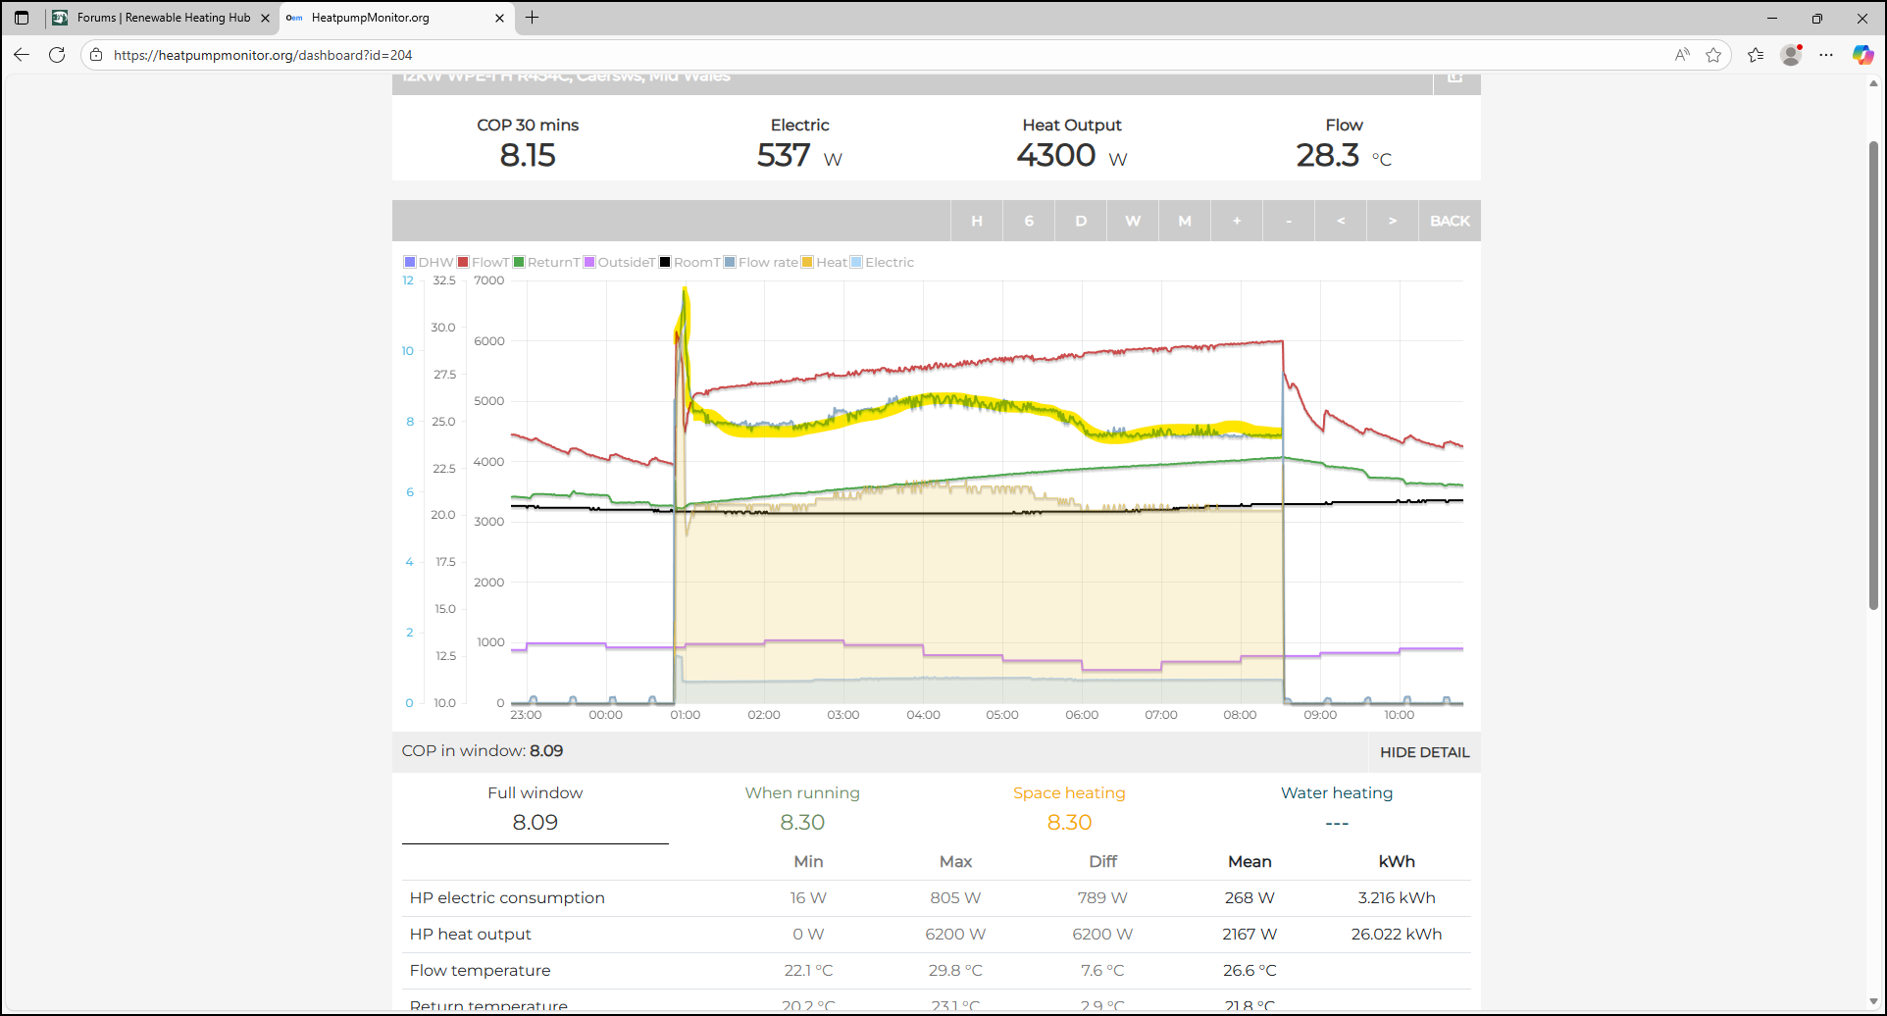Viewport: 1887px width, 1016px height.
Task: Add this page to favorites star
Action: point(1713,55)
